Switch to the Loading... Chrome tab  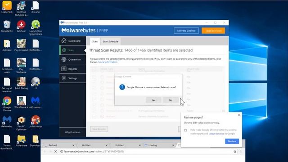tap(159, 145)
